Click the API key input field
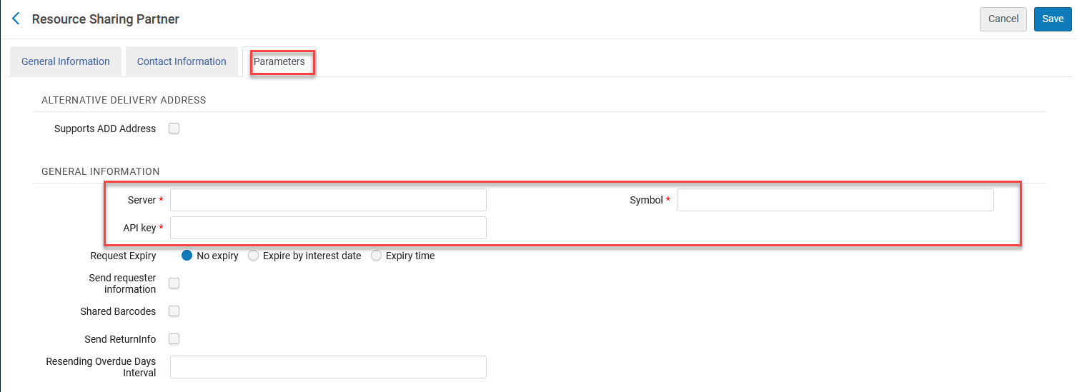The width and height of the screenshot is (1077, 392). pyautogui.click(x=328, y=228)
